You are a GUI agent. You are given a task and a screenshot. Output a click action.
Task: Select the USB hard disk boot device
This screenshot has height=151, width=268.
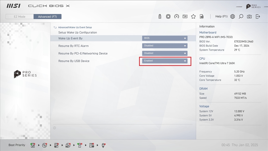(x=56, y=145)
